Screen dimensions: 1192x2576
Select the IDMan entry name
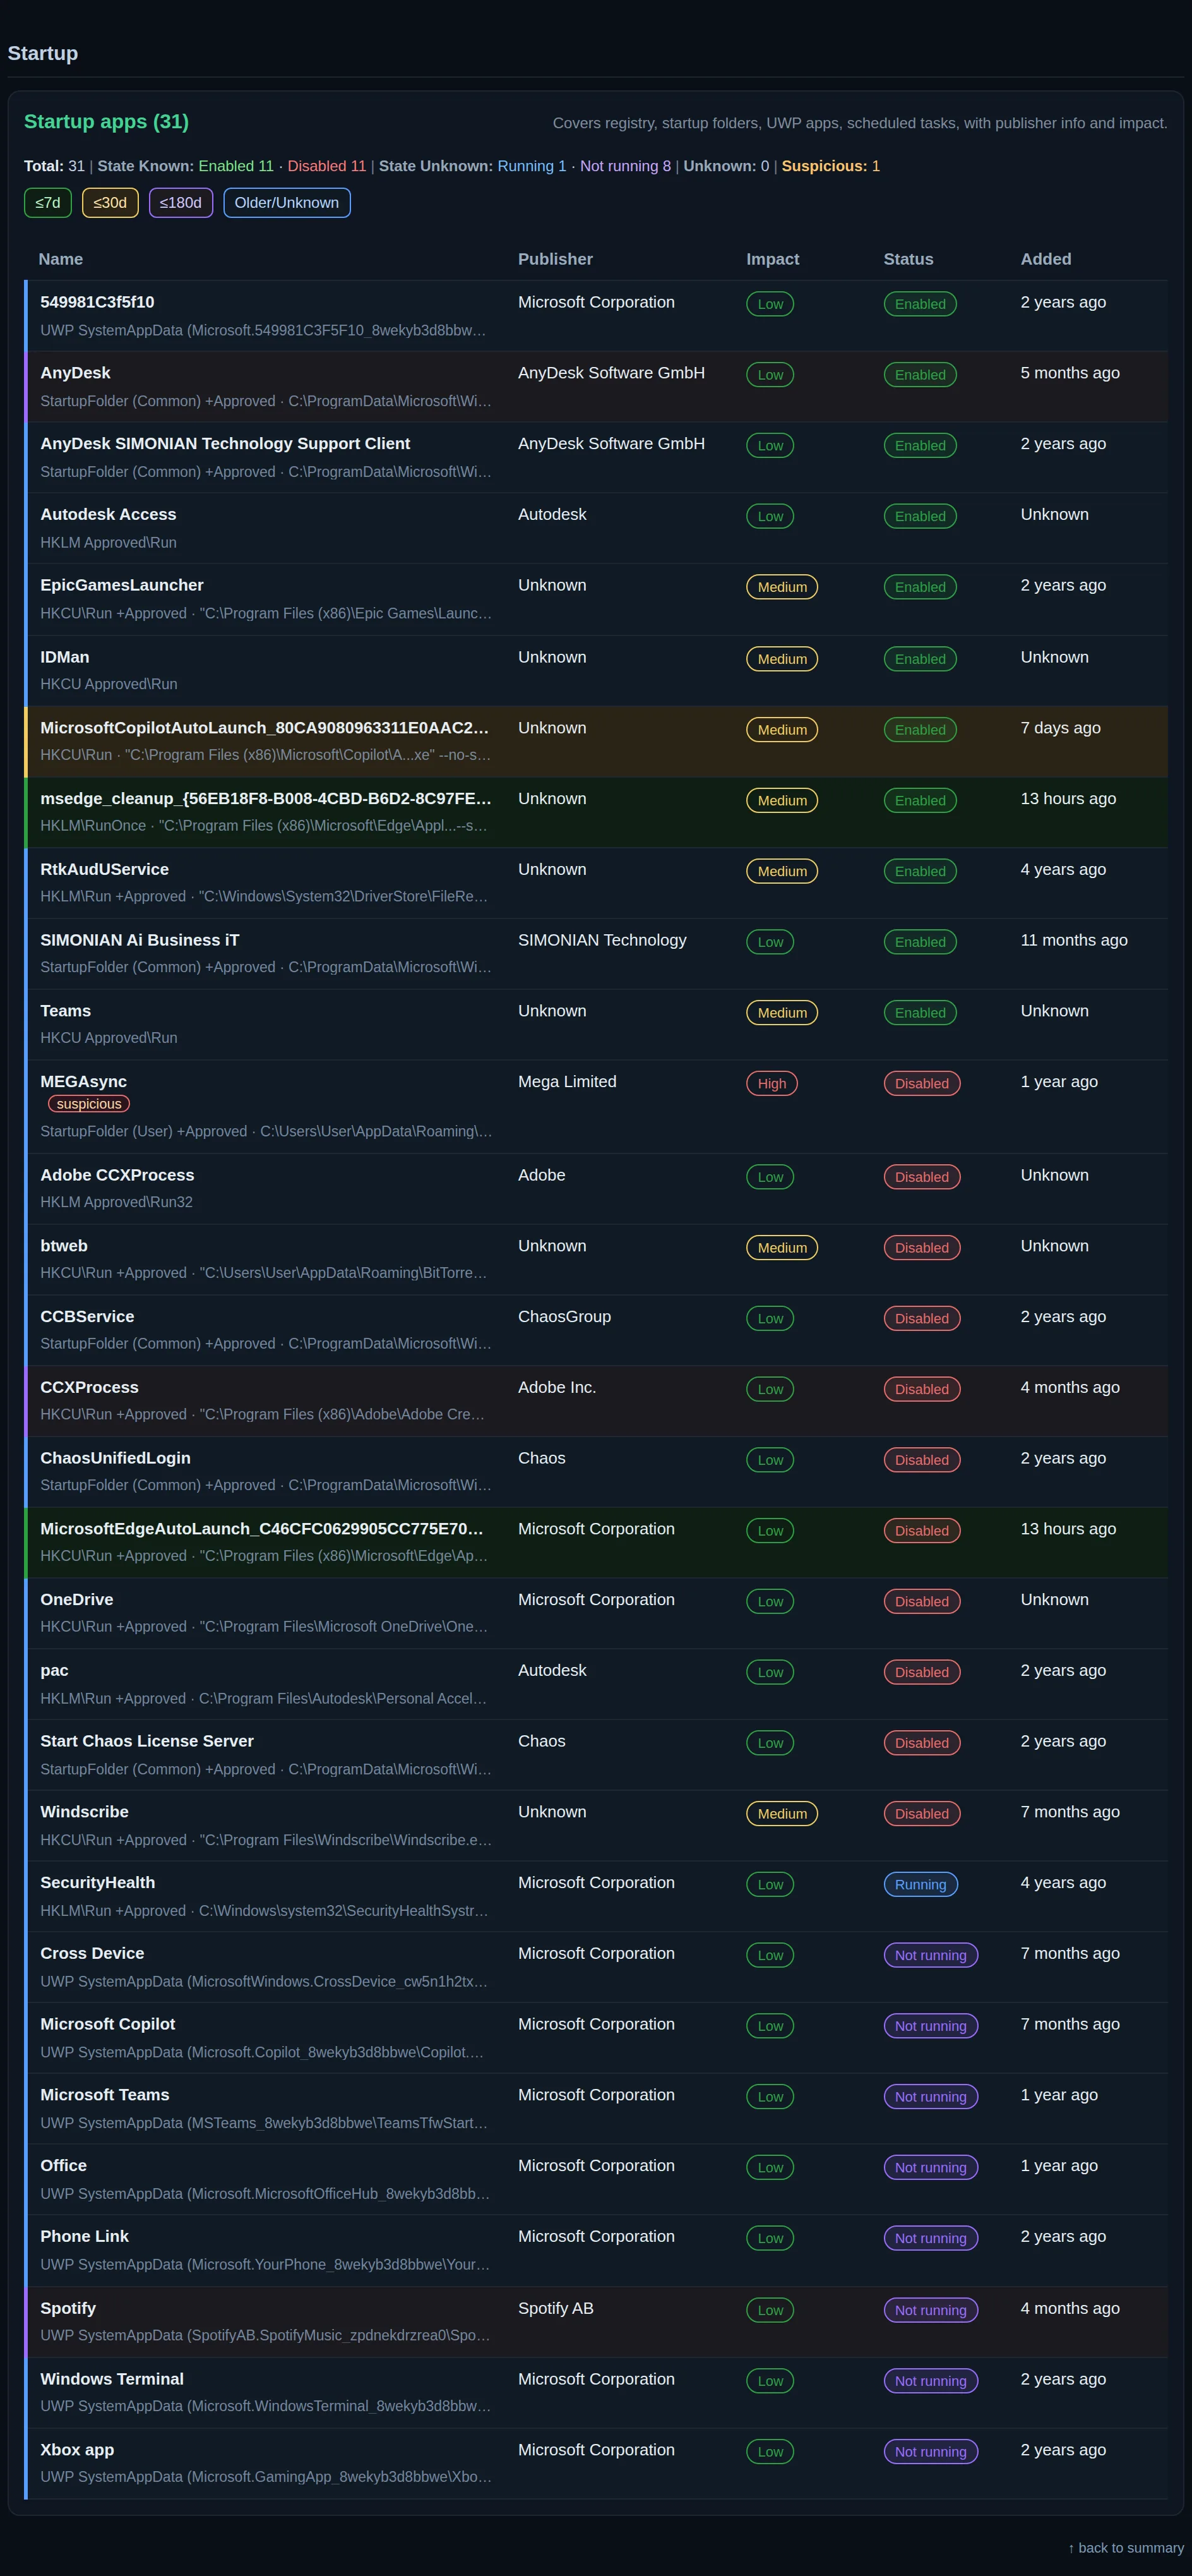[65, 657]
